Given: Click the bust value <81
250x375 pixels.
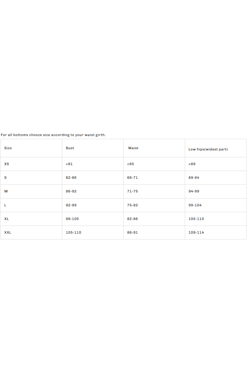Looking at the screenshot, I should pos(69,164).
